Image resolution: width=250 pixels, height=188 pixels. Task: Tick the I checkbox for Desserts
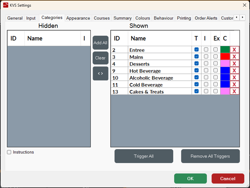click(206, 63)
